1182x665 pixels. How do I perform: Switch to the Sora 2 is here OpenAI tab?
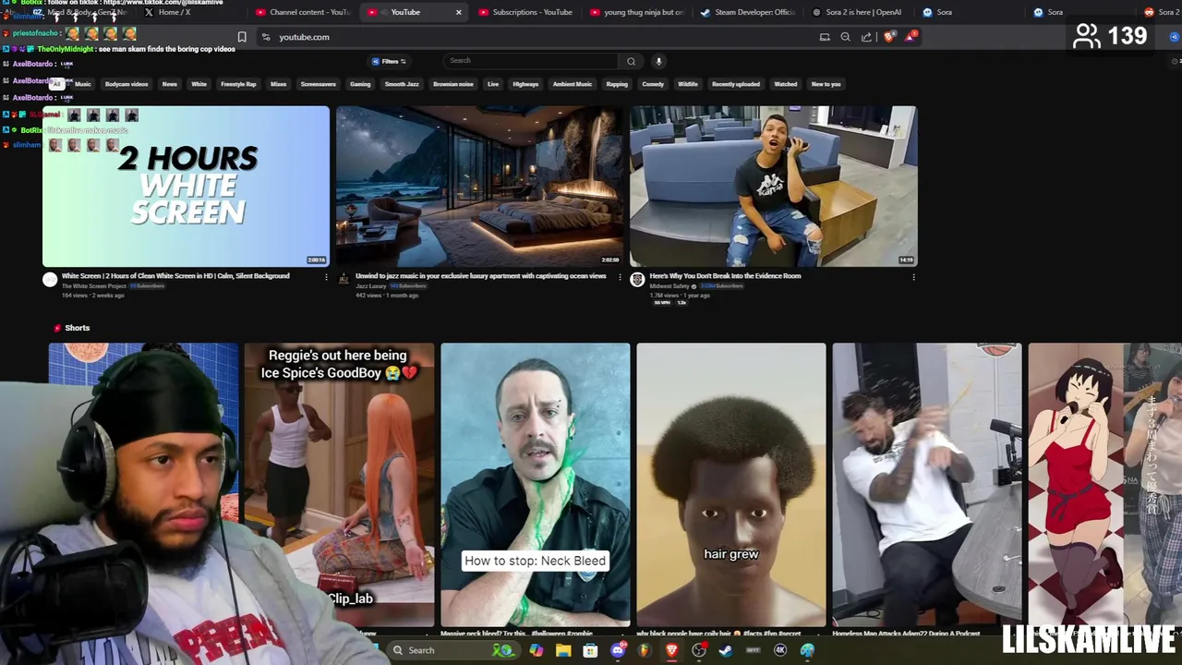coord(858,12)
